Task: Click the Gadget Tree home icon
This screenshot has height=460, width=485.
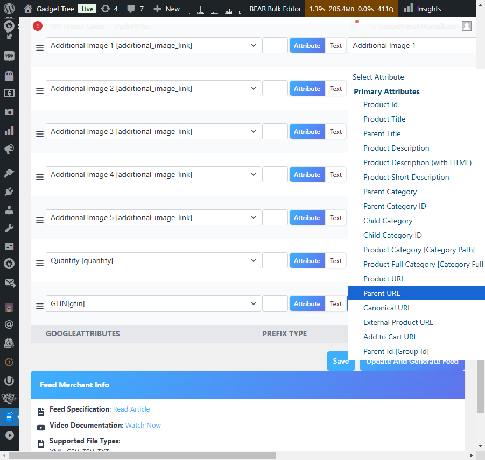Action: tap(28, 9)
